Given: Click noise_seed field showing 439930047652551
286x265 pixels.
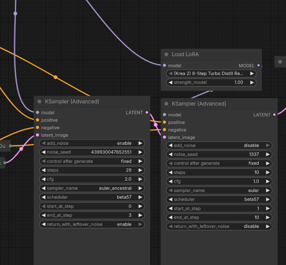Looking at the screenshot, I should [x=92, y=152].
